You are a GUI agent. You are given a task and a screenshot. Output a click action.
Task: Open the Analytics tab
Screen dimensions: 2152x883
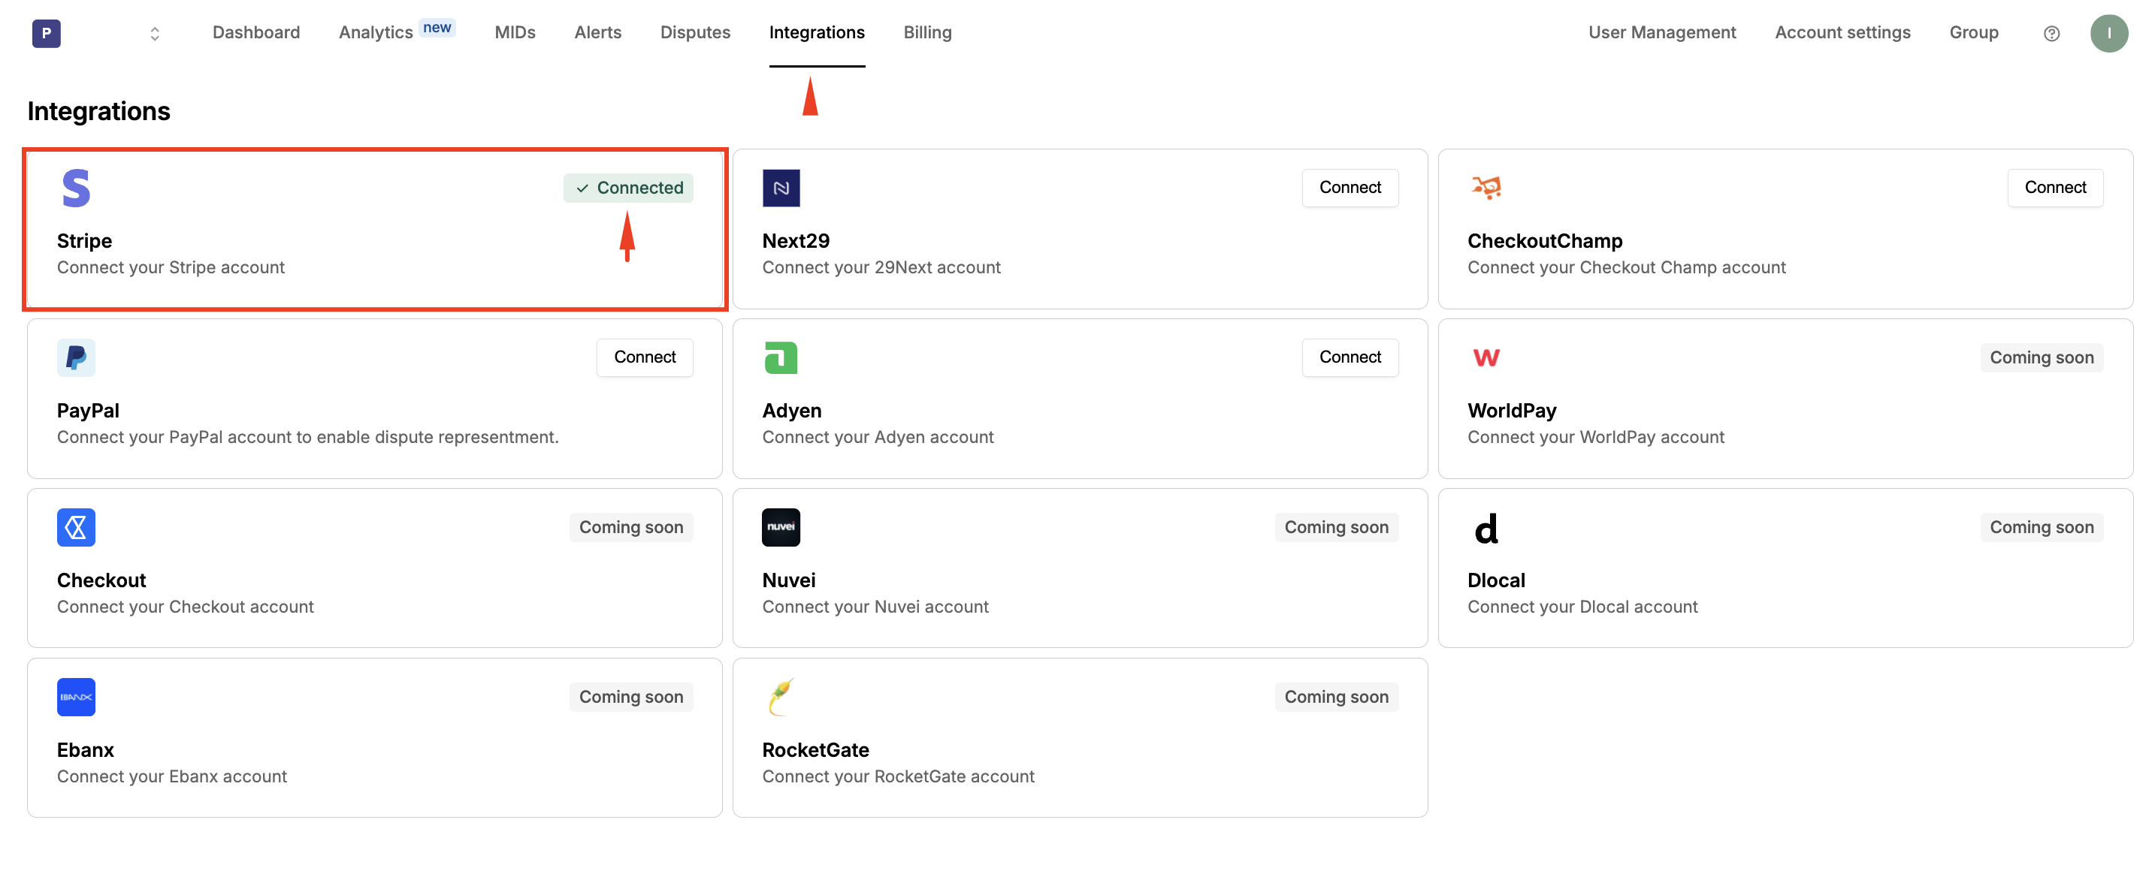(376, 32)
